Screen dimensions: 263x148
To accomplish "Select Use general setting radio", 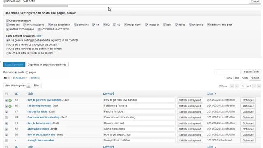I will pos(7,40).
